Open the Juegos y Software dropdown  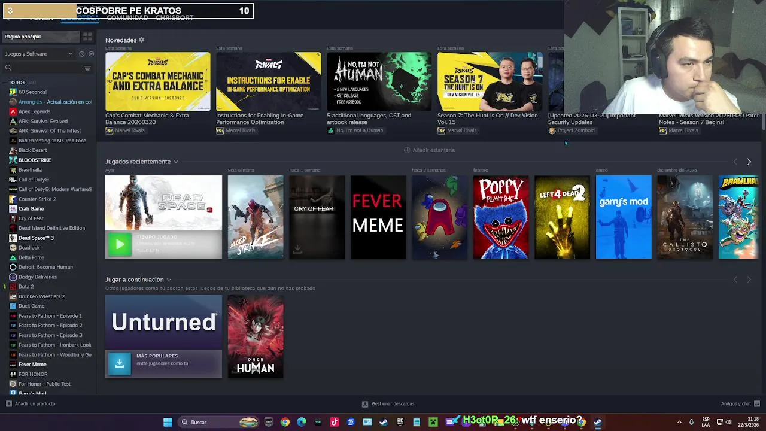pos(38,54)
